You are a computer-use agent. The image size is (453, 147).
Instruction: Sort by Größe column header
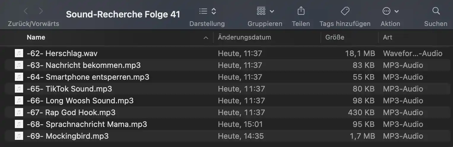coord(335,37)
